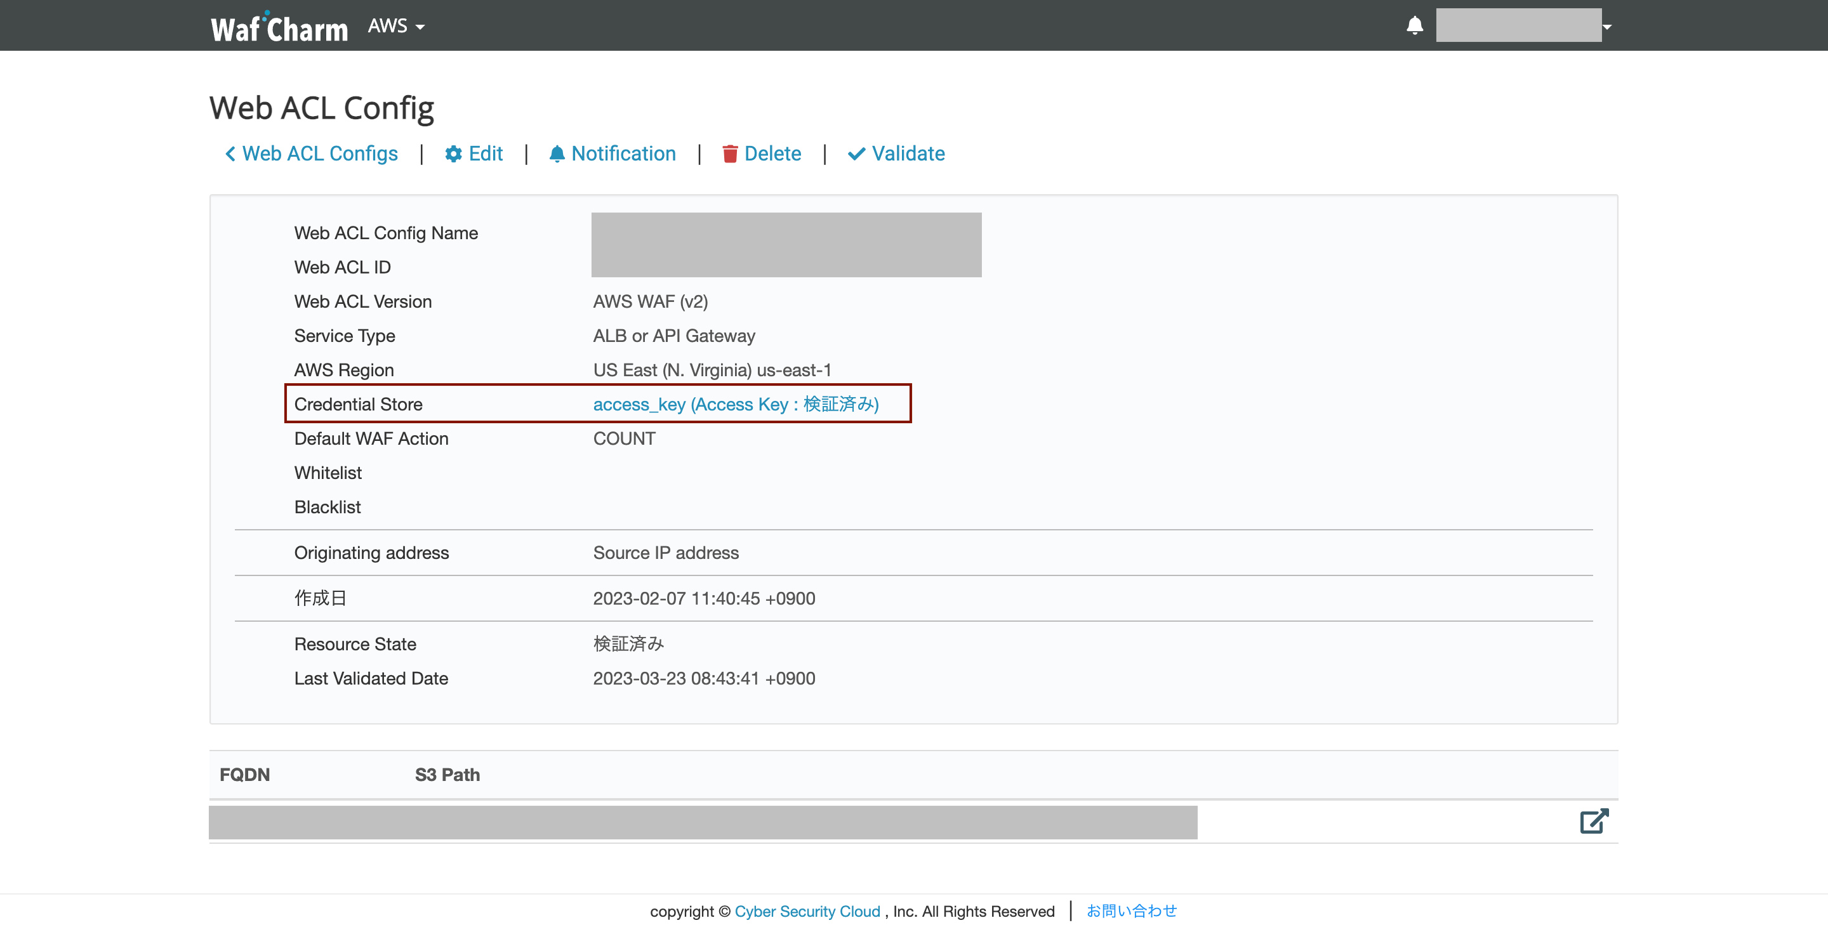Select the AWS WAF (v2) value
1828x925 pixels.
coord(651,301)
